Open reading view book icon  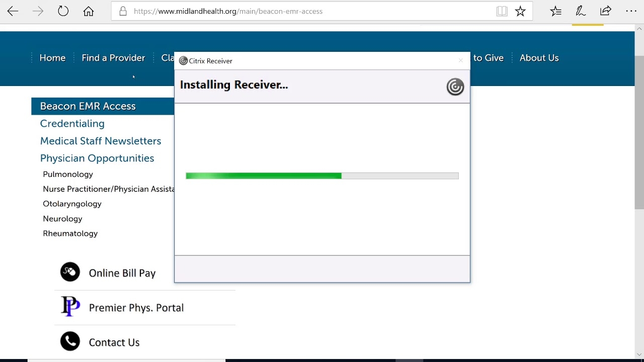tap(502, 11)
